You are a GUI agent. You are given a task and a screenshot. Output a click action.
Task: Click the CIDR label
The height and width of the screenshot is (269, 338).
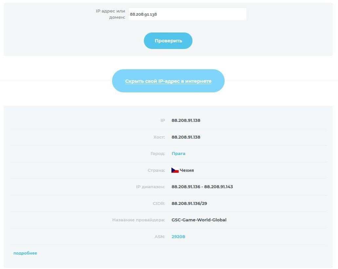[x=159, y=203]
